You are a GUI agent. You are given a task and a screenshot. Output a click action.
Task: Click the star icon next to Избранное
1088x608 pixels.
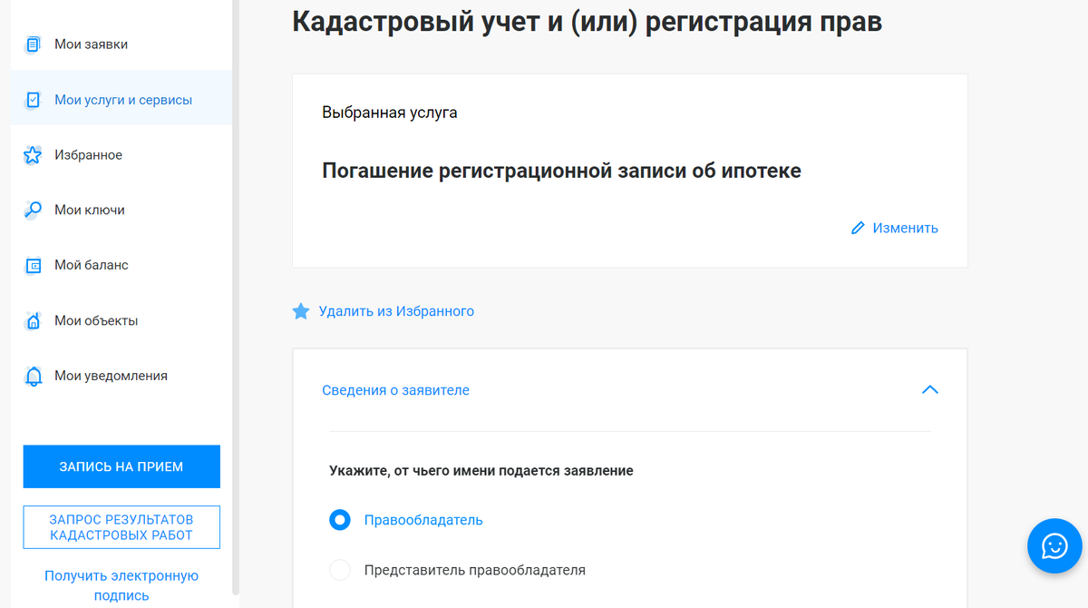pyautogui.click(x=32, y=154)
